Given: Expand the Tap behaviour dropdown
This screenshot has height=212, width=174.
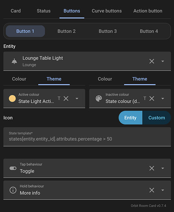Looking at the screenshot, I should coord(163,168).
